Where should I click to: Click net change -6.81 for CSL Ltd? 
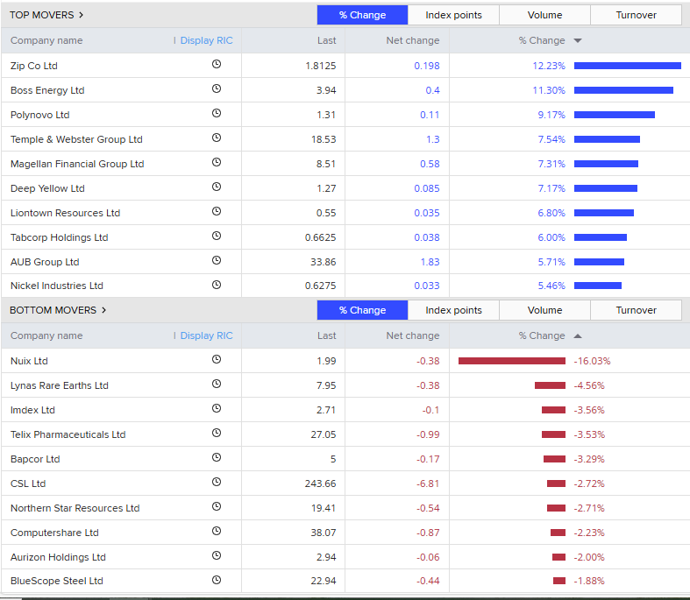(x=428, y=484)
